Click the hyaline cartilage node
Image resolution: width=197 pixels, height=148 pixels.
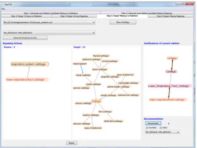point(91,115)
